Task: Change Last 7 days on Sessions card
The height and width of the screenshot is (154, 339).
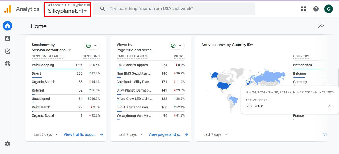Action: coord(46,134)
